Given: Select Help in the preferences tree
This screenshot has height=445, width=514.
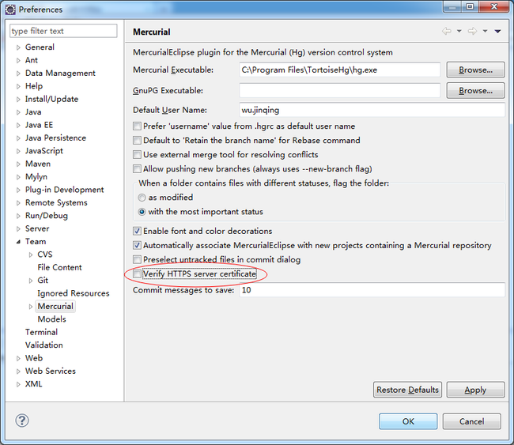Looking at the screenshot, I should pyautogui.click(x=34, y=86).
